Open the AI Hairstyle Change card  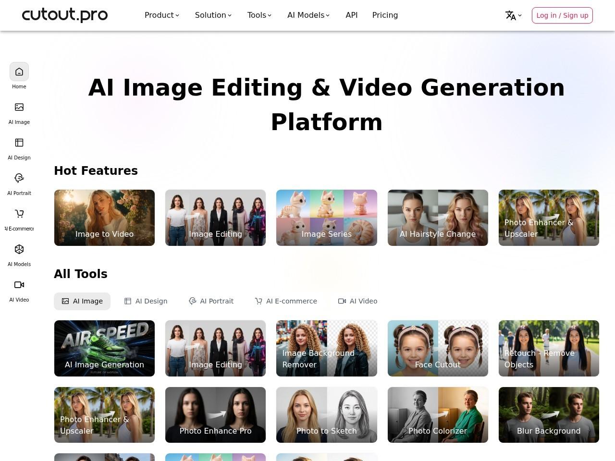click(438, 218)
